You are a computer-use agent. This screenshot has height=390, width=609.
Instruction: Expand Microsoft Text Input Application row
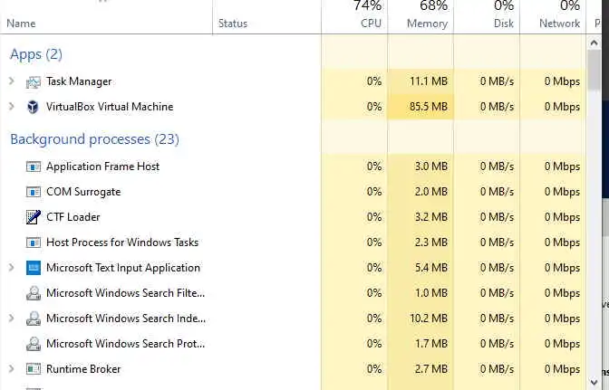click(12, 268)
